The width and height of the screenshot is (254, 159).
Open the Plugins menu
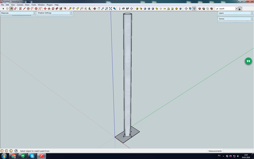pyautogui.click(x=50, y=5)
